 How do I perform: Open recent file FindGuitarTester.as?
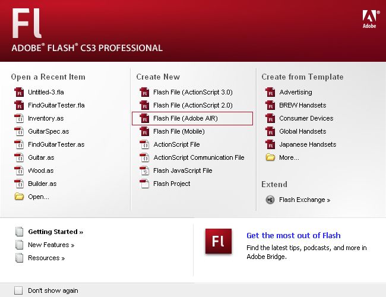tap(56, 144)
